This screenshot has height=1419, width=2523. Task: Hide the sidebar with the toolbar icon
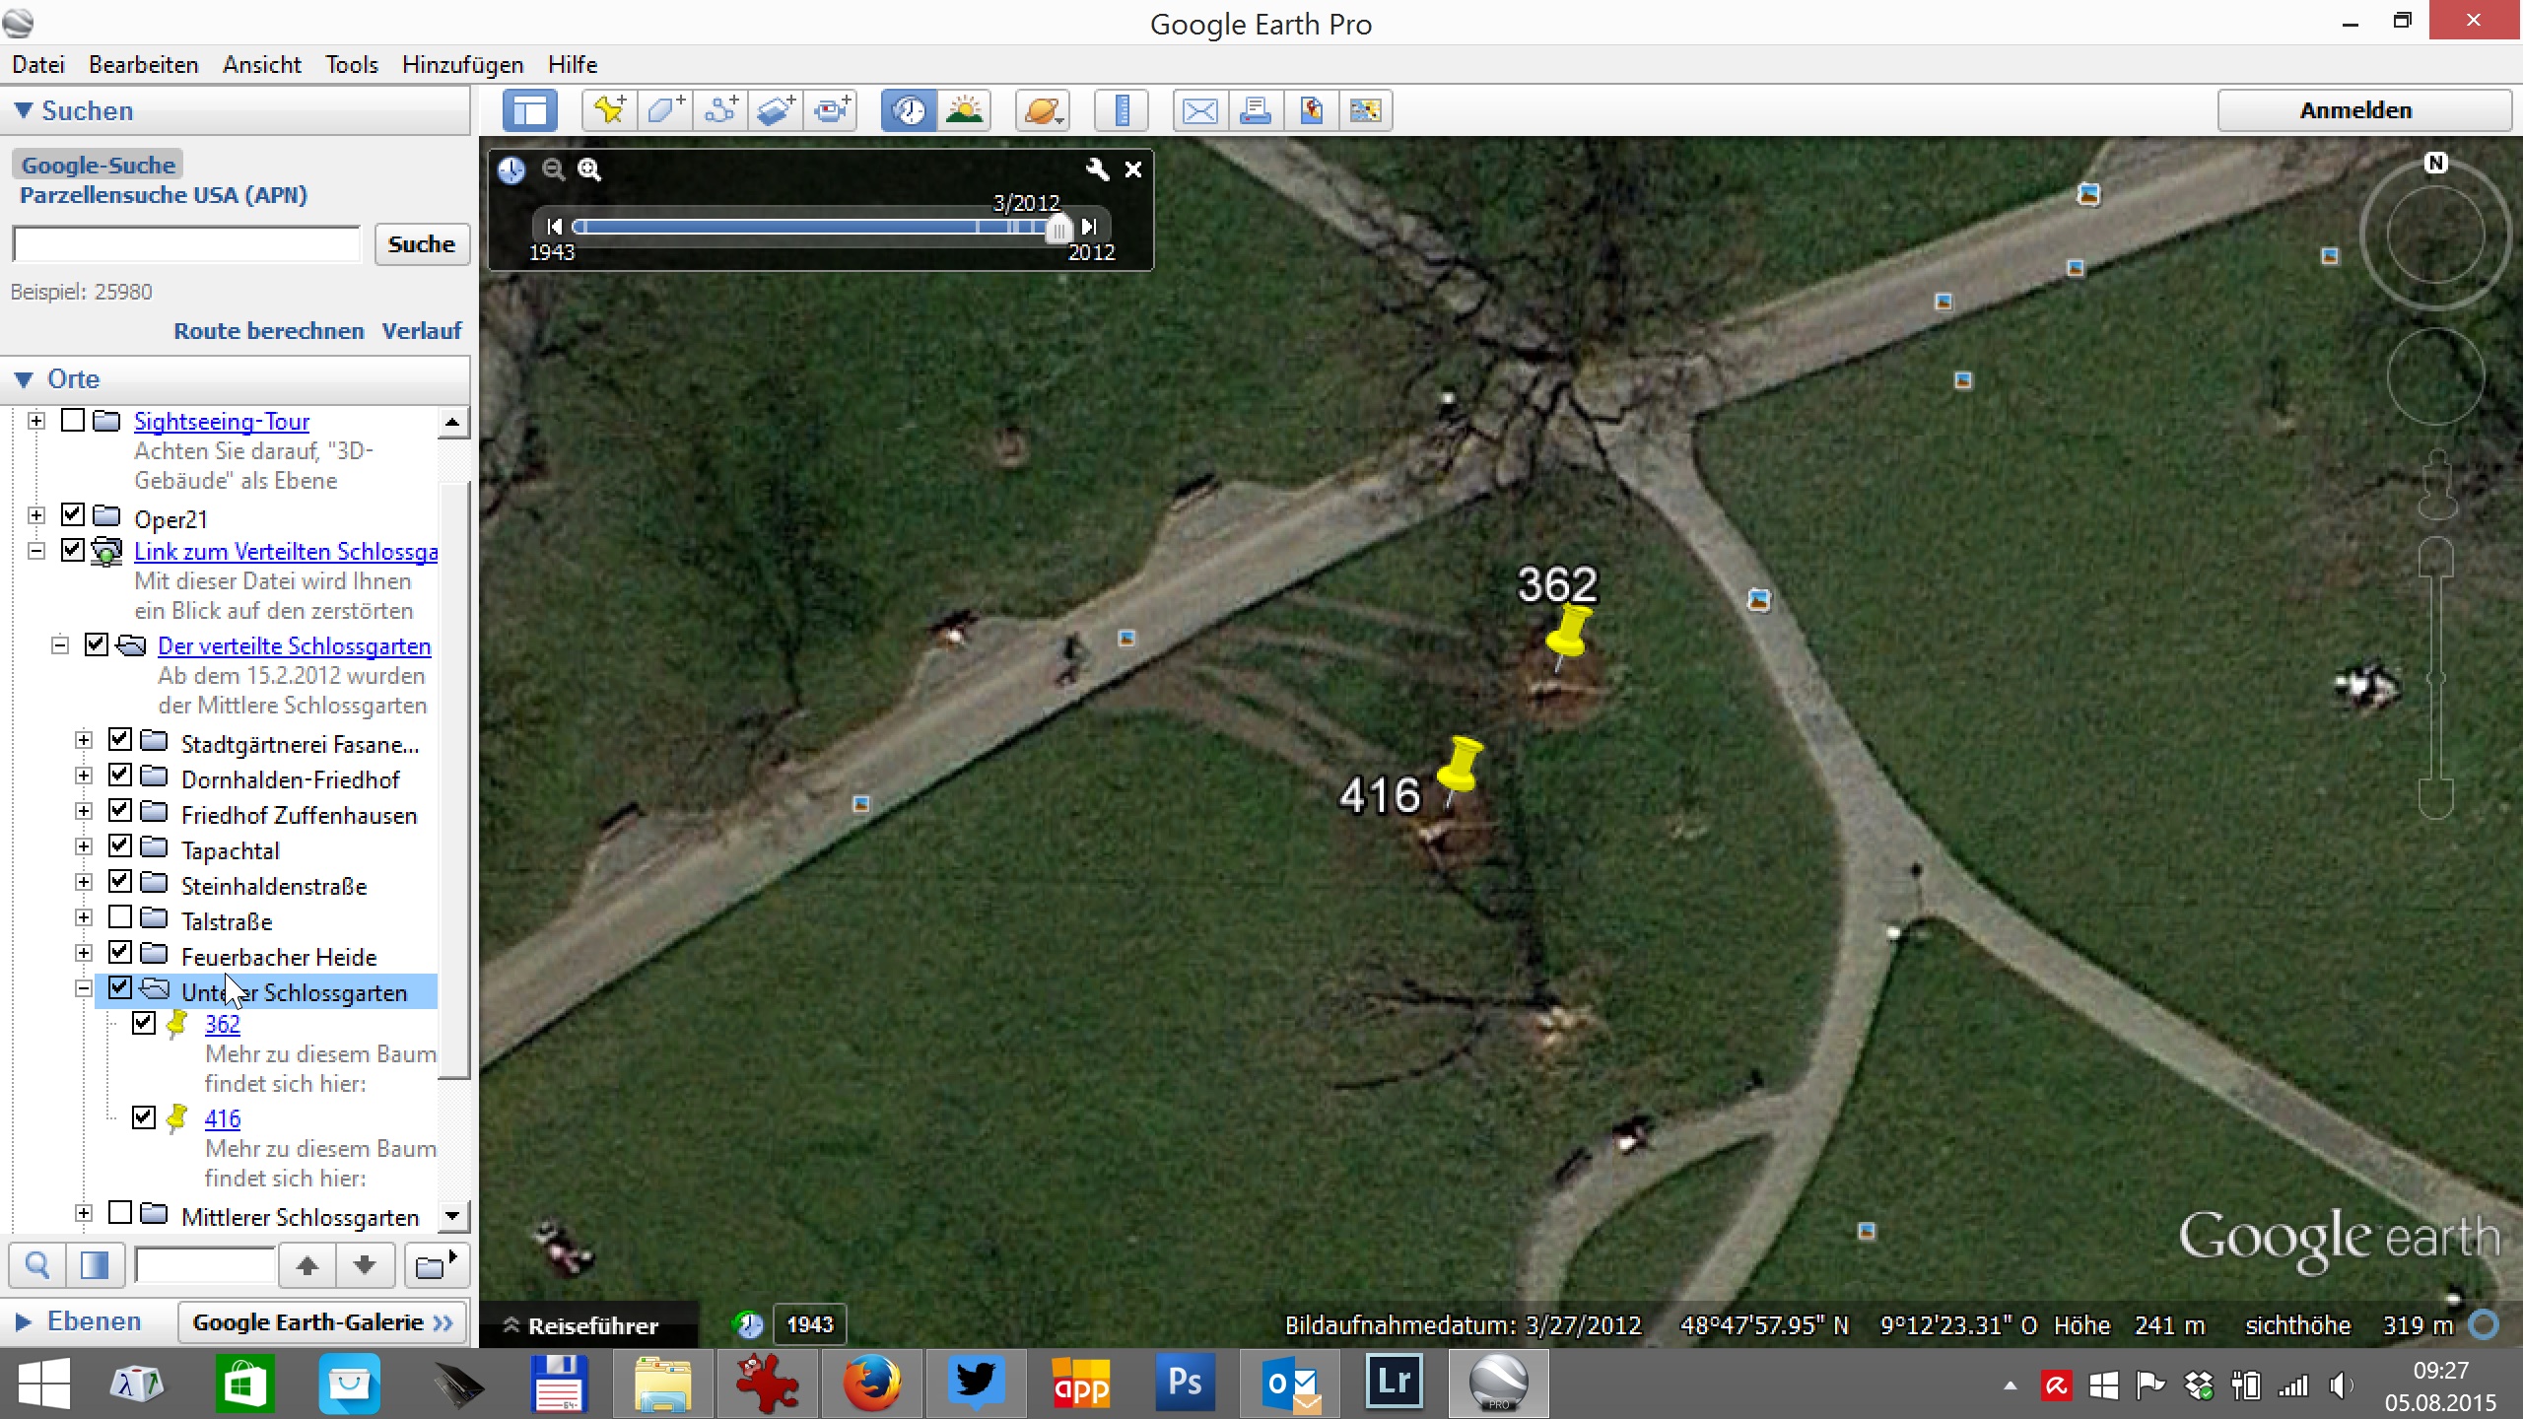click(530, 110)
